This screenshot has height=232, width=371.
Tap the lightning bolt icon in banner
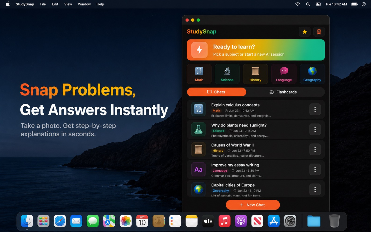tap(199, 50)
